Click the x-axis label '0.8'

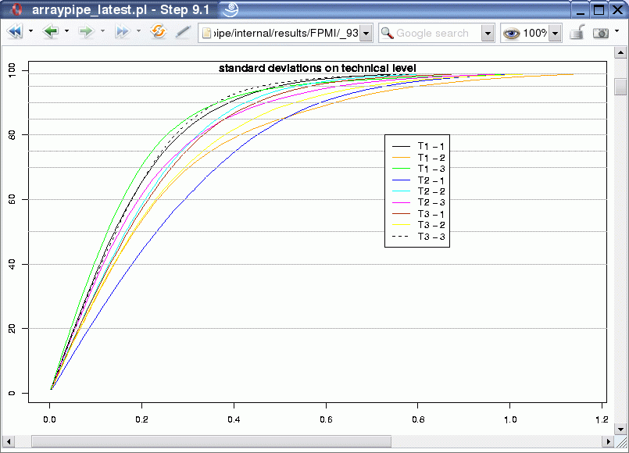pos(418,419)
